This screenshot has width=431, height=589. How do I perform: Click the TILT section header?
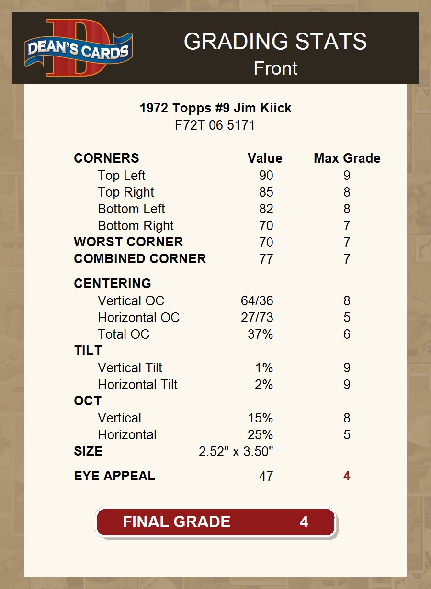tap(88, 351)
